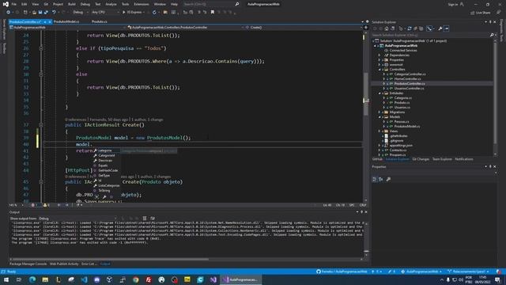The height and width of the screenshot is (285, 506).
Task: Open appsettings.json in Solution Explorer
Action: (x=401, y=146)
